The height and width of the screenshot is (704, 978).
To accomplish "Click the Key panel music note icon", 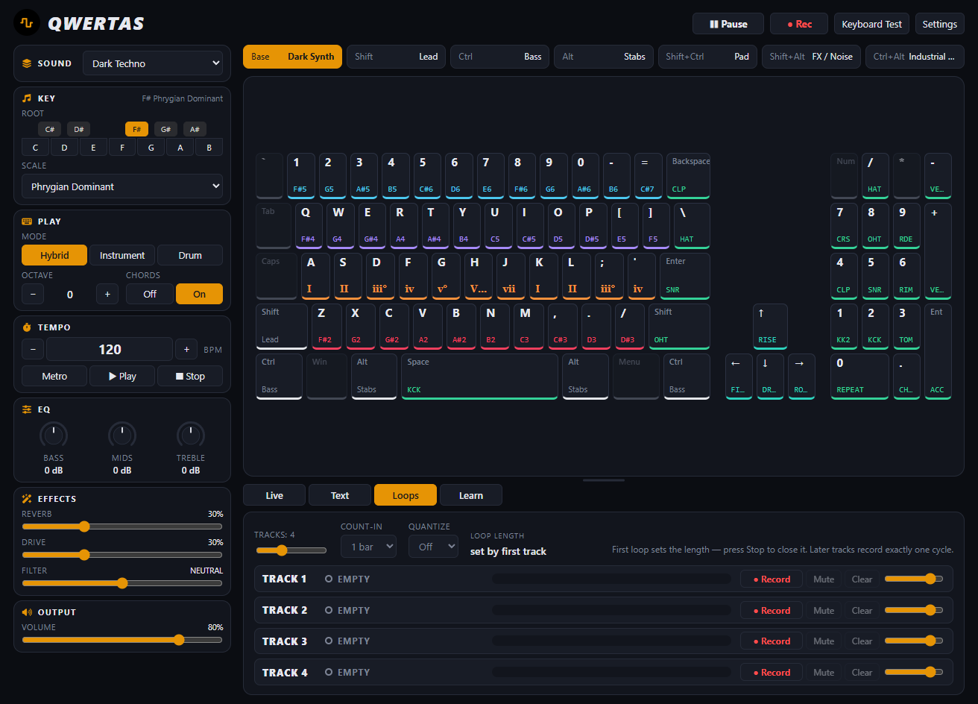I will coord(27,98).
